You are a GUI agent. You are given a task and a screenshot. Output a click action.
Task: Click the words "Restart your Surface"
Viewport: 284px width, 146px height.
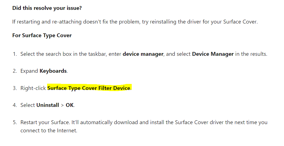point(45,122)
